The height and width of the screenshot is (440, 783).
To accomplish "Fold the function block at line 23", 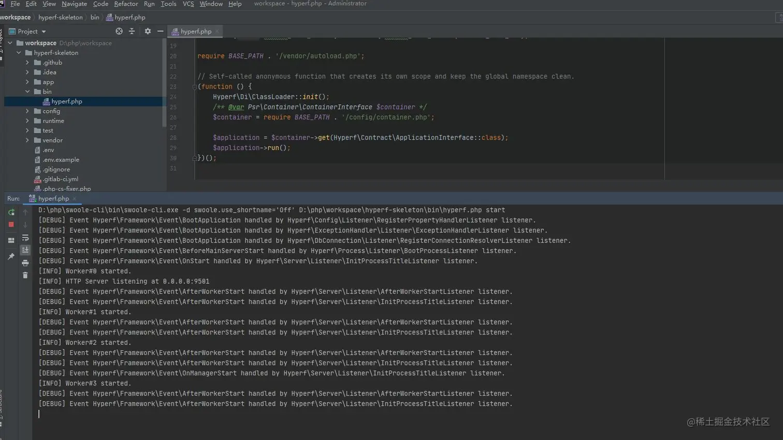I will point(195,87).
